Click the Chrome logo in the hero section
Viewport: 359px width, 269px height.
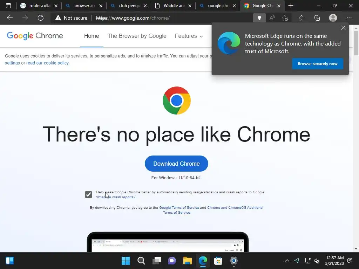177,101
